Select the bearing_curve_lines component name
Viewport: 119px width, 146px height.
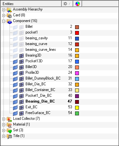pyautogui.click(x=41, y=50)
